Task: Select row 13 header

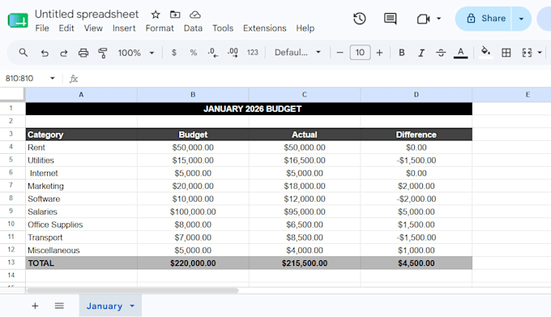Action: 11,263
